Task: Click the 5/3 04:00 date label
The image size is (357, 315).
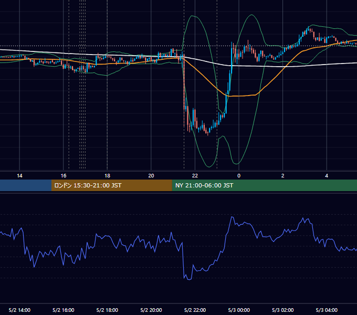Action: tap(327, 310)
